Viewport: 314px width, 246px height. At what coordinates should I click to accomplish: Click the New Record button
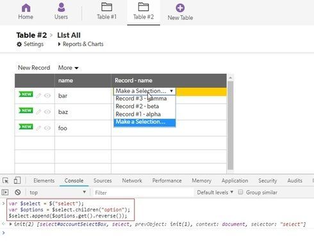click(x=34, y=68)
